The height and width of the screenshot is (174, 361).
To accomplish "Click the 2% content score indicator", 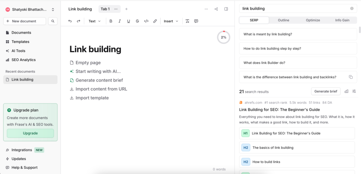I will [224, 37].
